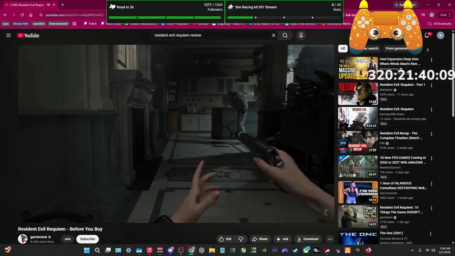Screen dimensions: 455x256
Task: Open the Stream Info bookmark
Action: (21, 24)
